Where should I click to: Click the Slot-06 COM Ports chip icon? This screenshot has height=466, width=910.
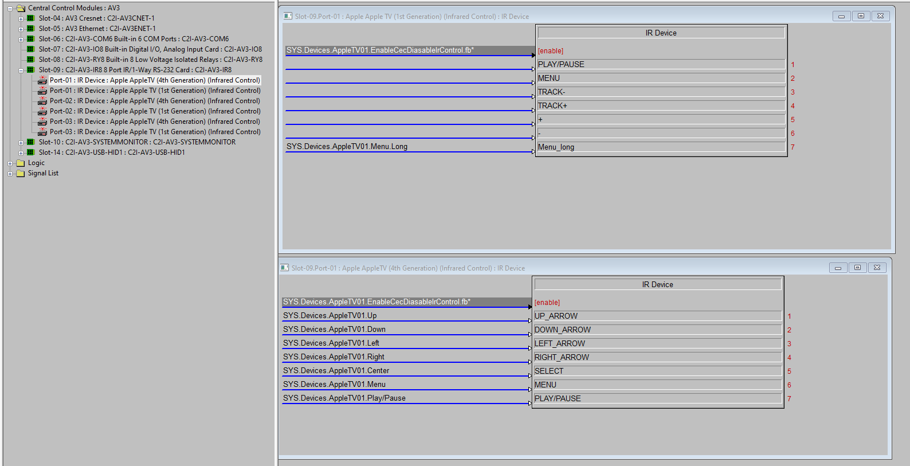[31, 39]
